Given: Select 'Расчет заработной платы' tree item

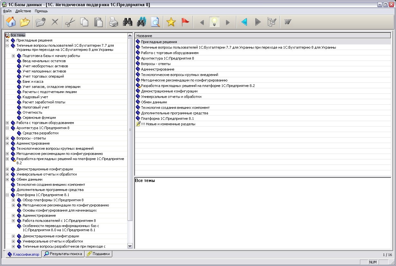Looking at the screenshot, I should (44, 102).
